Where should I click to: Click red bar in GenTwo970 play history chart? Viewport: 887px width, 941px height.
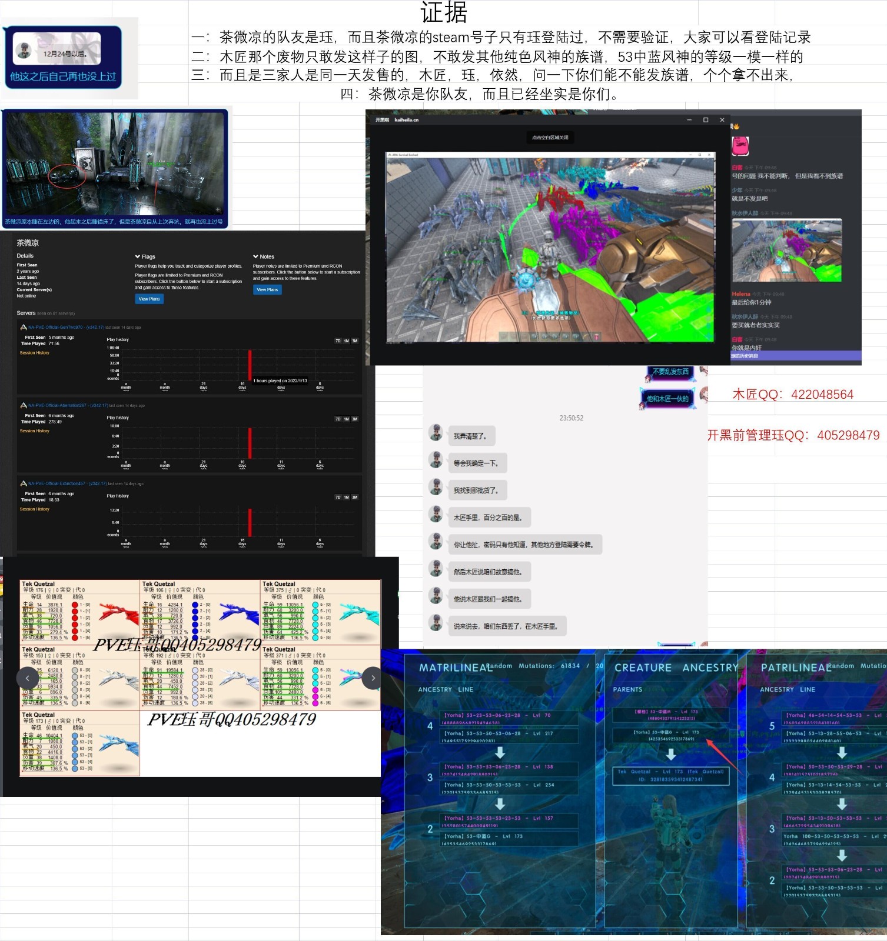[250, 365]
